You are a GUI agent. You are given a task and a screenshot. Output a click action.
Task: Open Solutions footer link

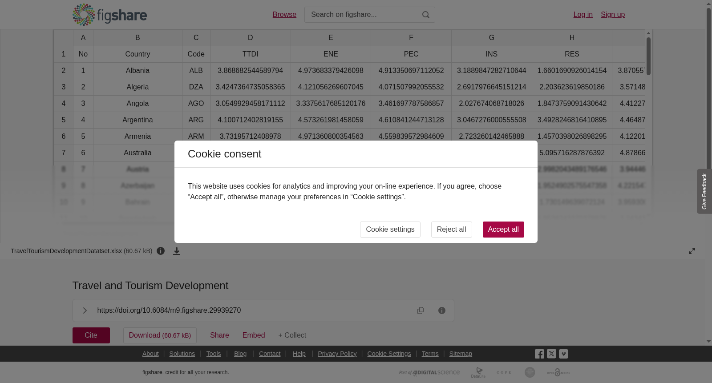[182, 354]
